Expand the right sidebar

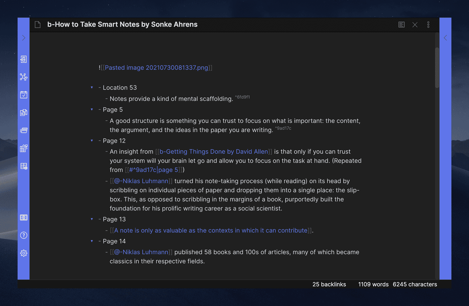coord(445,38)
